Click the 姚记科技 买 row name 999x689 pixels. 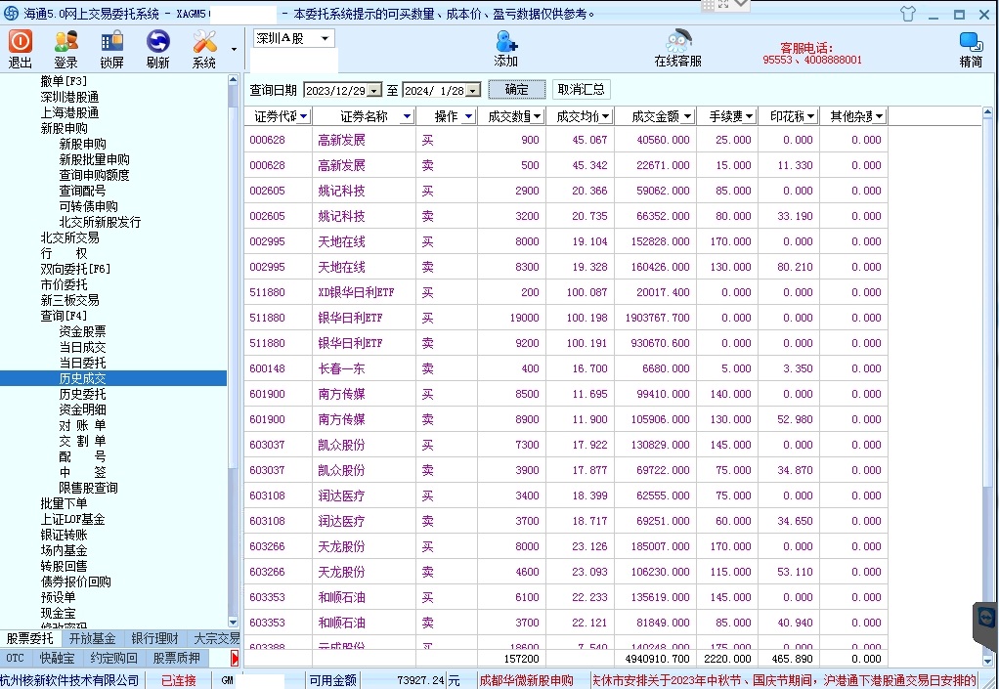tap(341, 191)
